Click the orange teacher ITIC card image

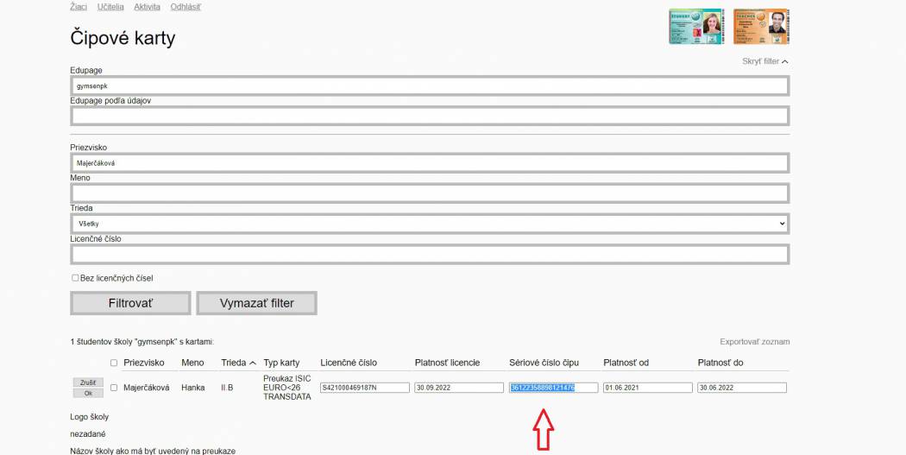[x=761, y=27]
